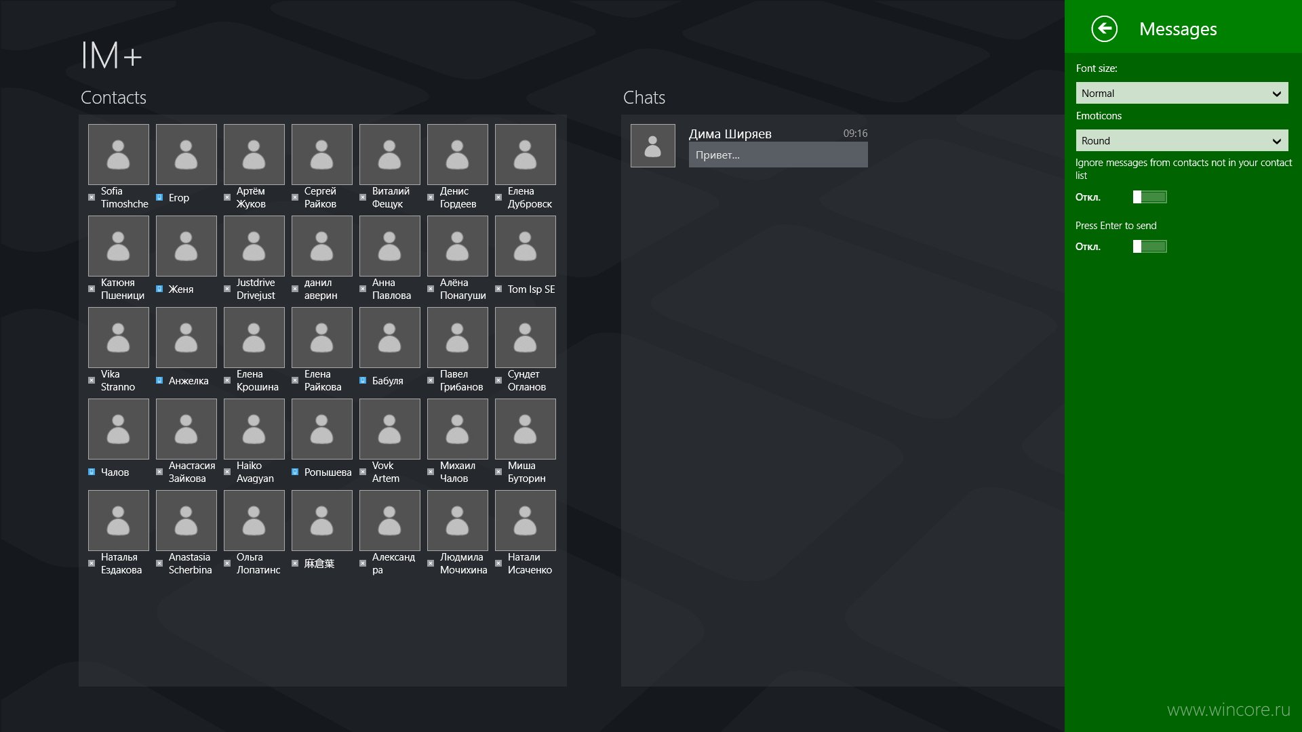
Task: Open Виталий Фещук contact avatar
Action: (390, 155)
